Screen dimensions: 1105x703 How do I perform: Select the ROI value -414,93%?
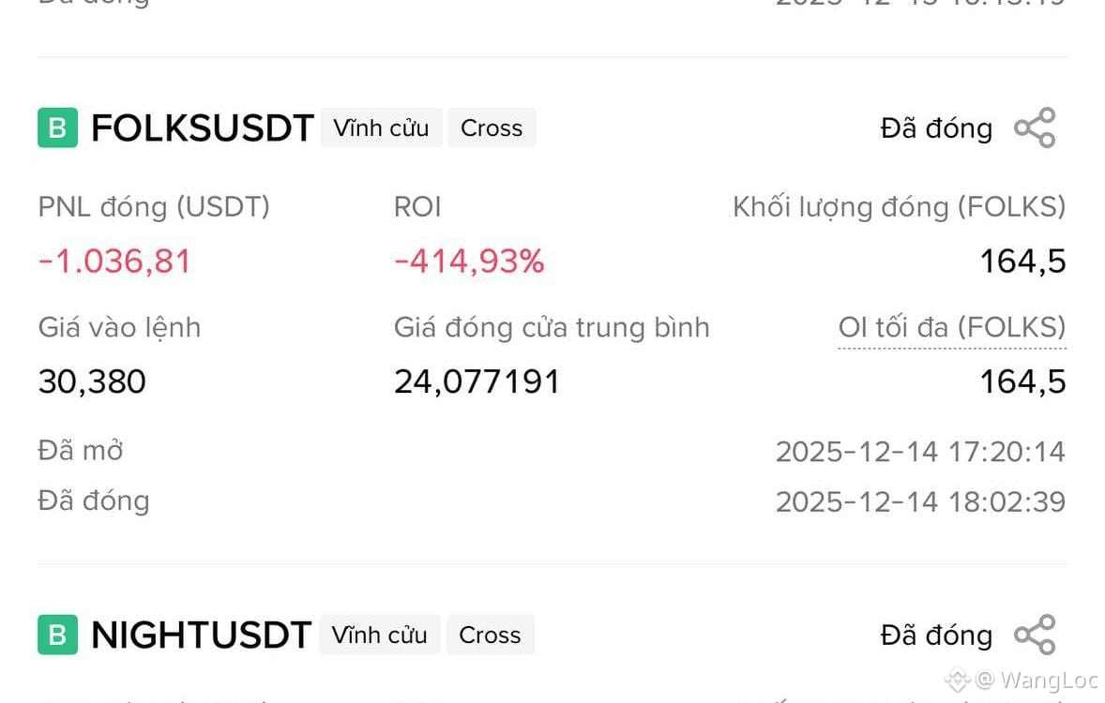pos(469,262)
